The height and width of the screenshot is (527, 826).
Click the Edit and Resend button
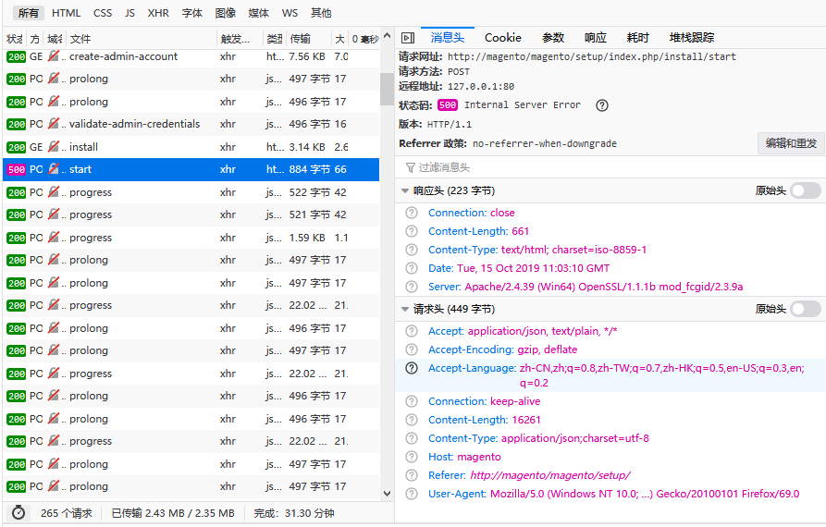(x=791, y=143)
